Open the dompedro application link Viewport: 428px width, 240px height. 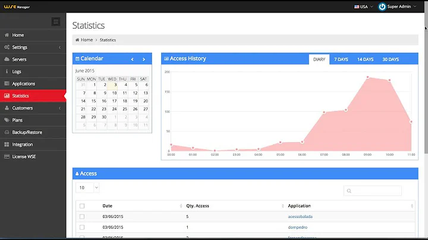click(x=298, y=227)
